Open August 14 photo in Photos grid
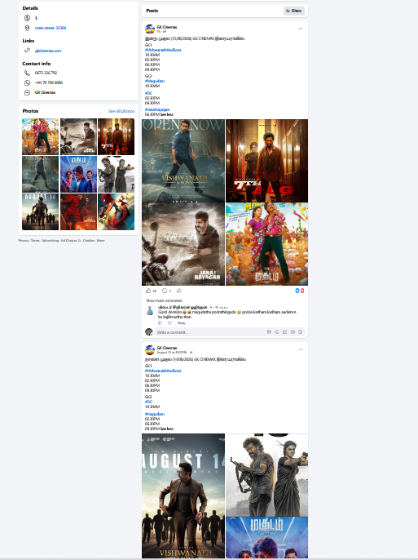Image resolution: width=418 pixels, height=560 pixels. click(40, 211)
